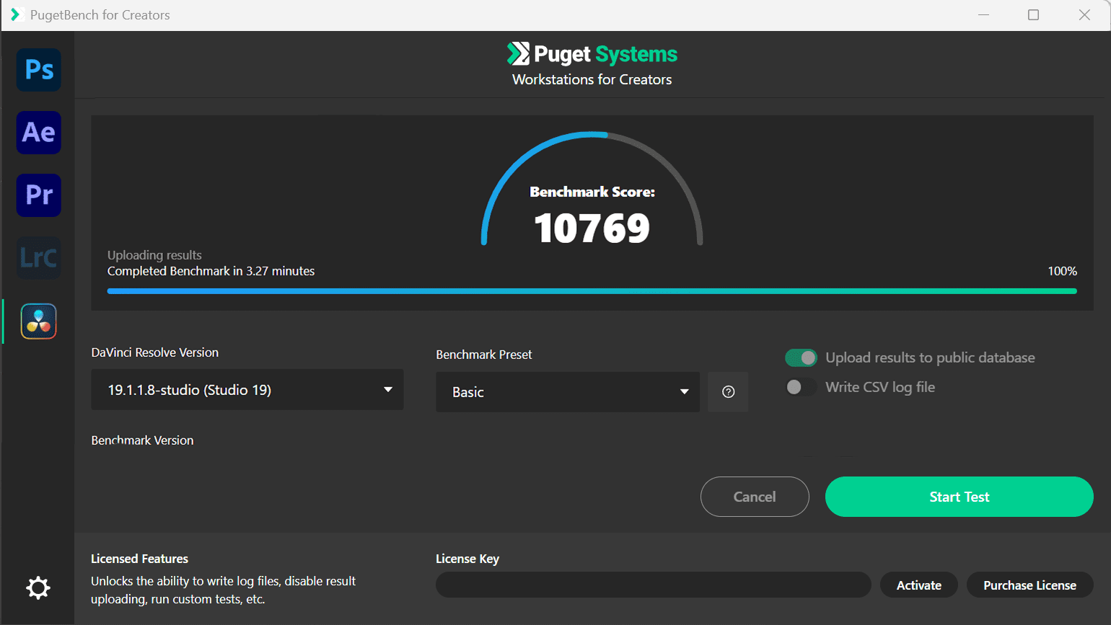Click the Benchmark Score gauge
Viewport: 1111px width, 625px height.
pyautogui.click(x=592, y=209)
